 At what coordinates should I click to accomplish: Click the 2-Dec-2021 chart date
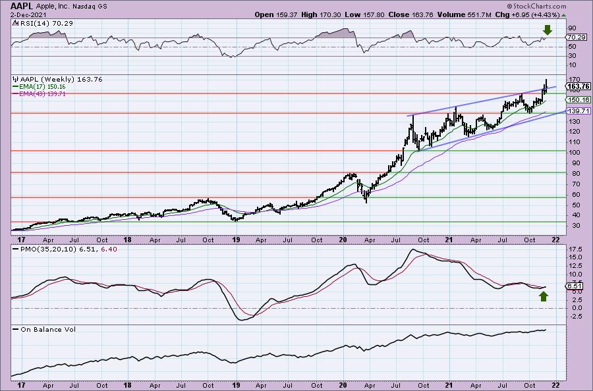tap(28, 15)
